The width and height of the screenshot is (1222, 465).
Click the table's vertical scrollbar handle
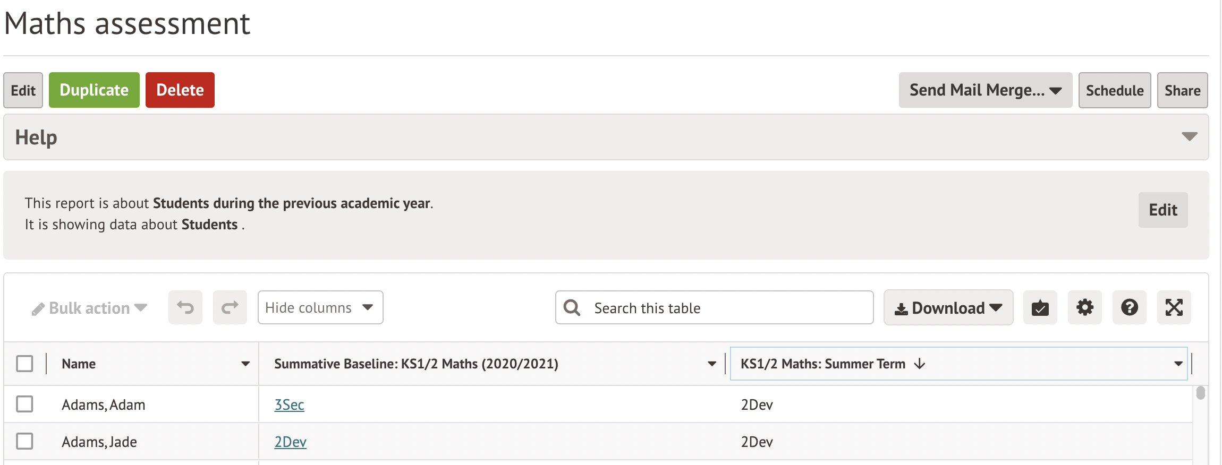[x=1200, y=393]
